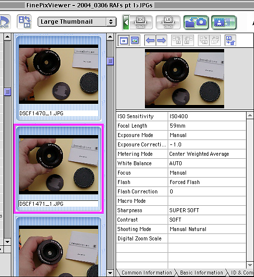
Task: Click Center Weighted Average value
Action: point(207,154)
